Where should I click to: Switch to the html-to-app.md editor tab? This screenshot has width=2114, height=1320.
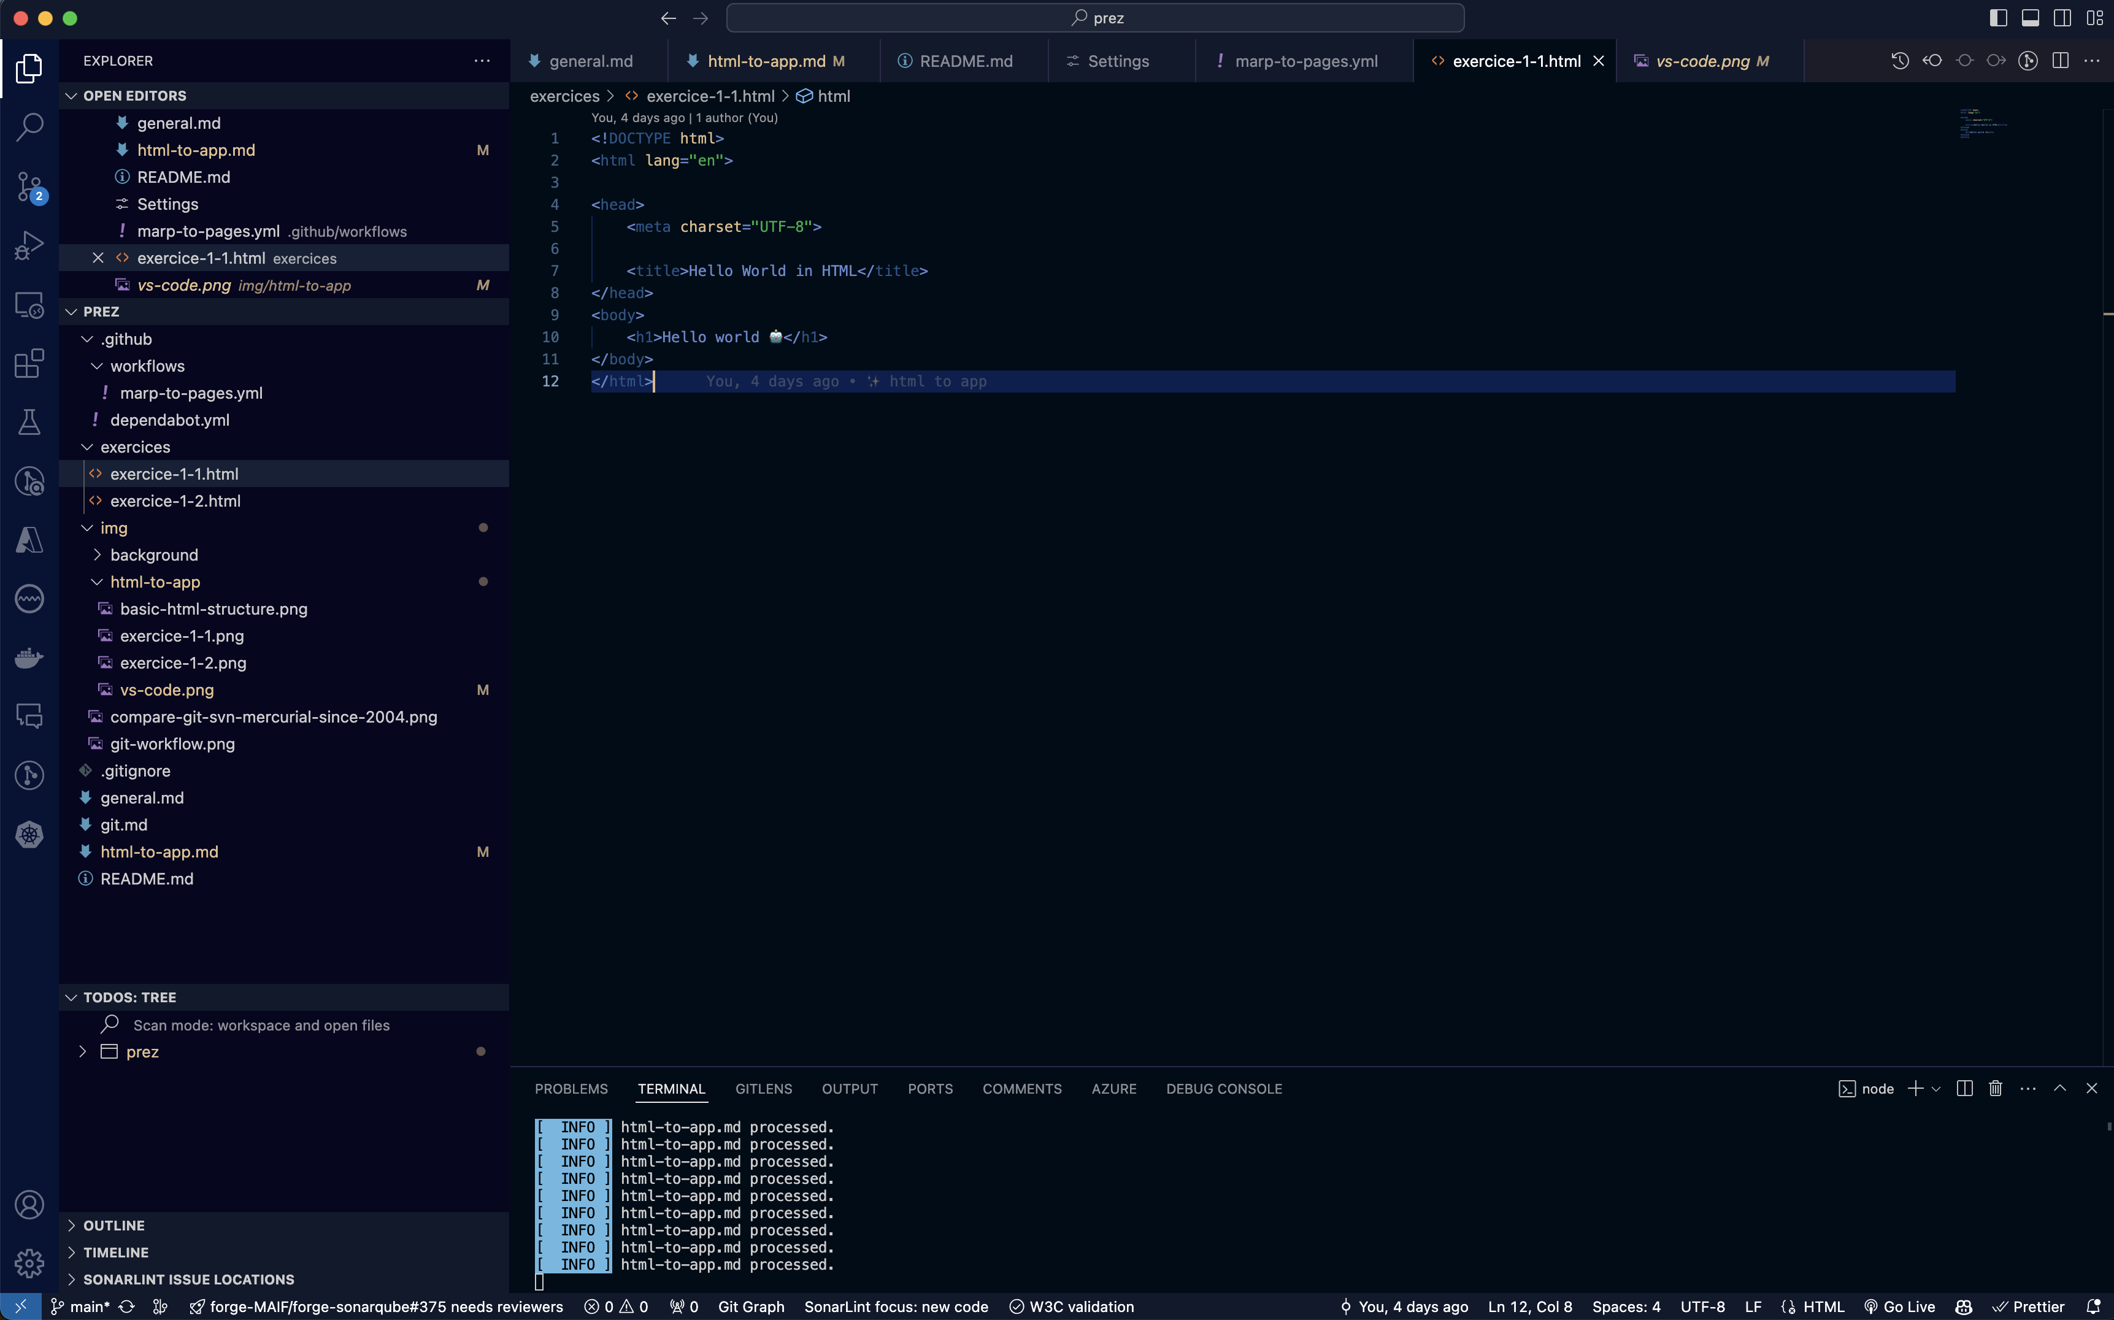[x=775, y=61]
